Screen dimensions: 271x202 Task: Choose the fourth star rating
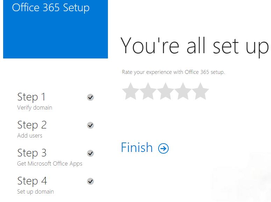coord(183,91)
